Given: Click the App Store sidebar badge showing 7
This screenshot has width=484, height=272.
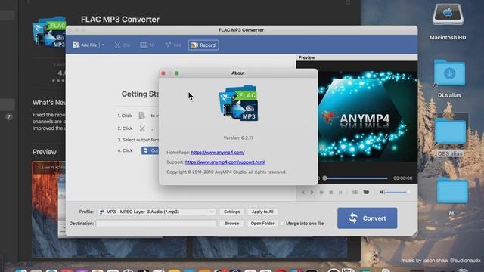Looking at the screenshot, I should pos(9,117).
